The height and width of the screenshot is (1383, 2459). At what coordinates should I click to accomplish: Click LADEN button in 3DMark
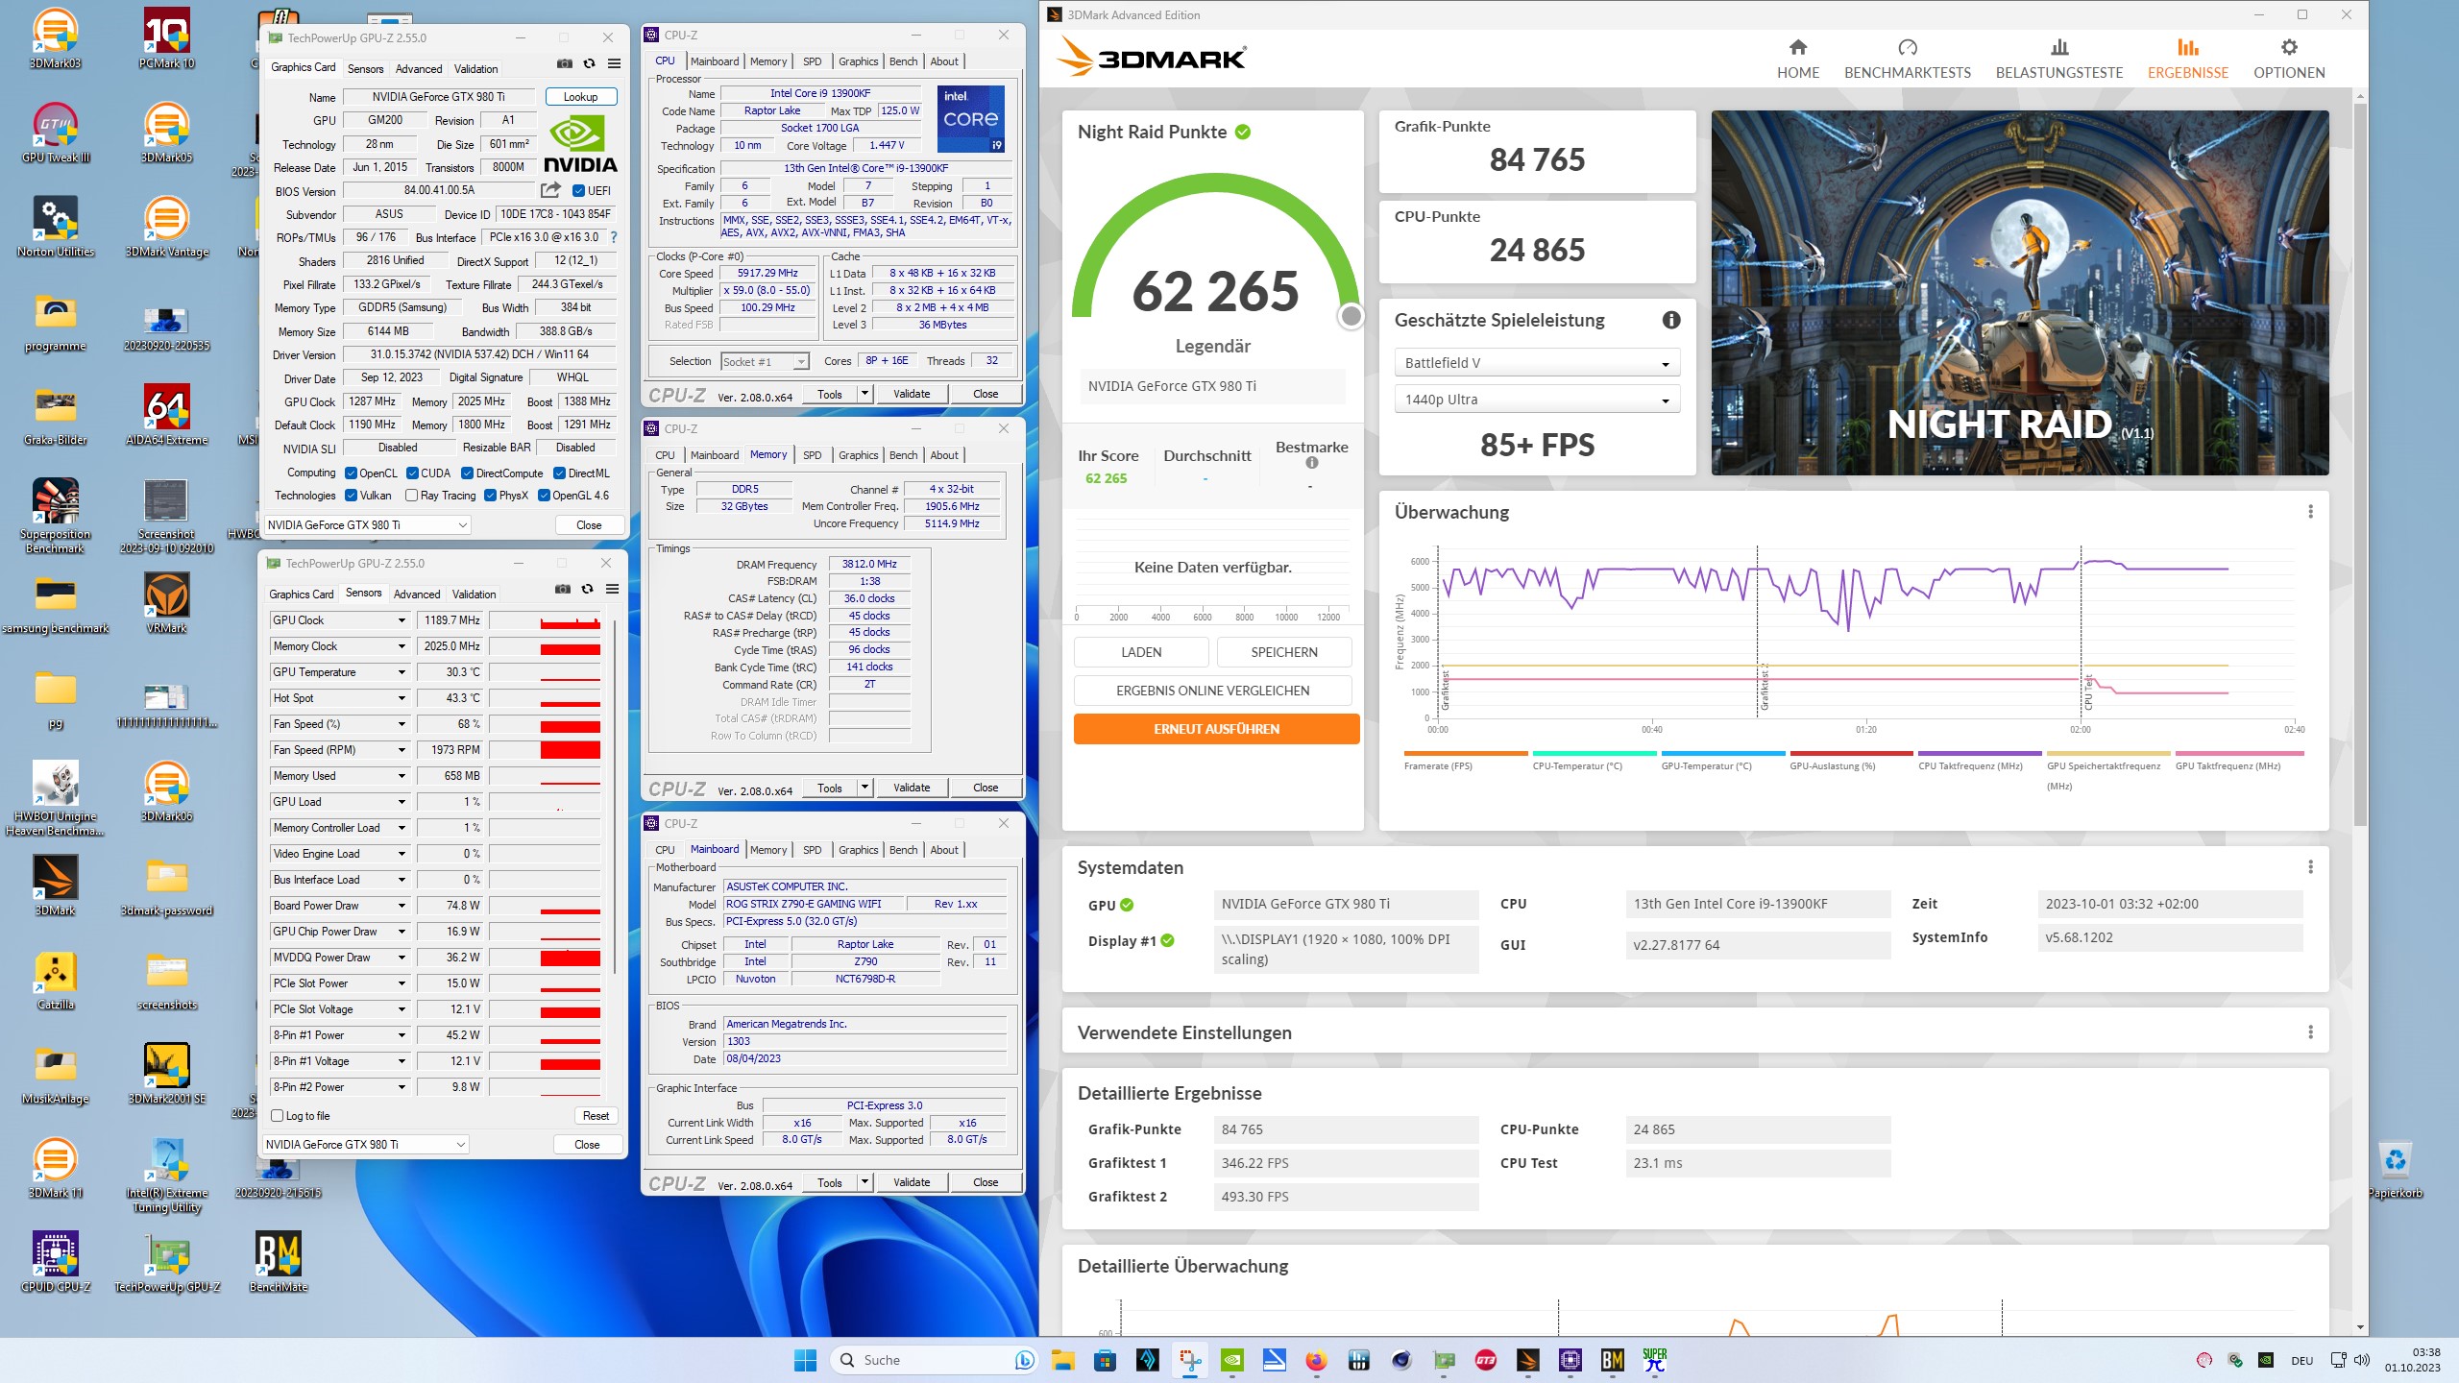click(1141, 652)
